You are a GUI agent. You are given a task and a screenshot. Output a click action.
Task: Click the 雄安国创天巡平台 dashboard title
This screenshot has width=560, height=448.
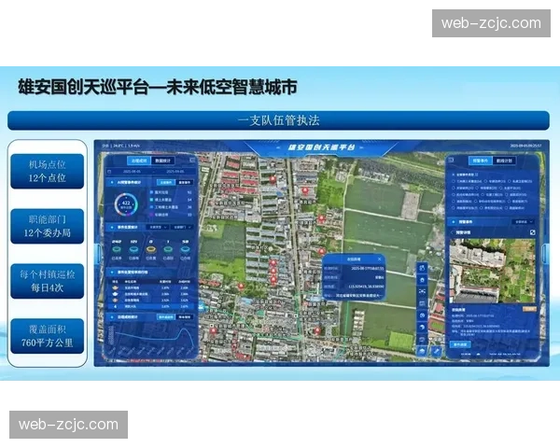point(321,147)
